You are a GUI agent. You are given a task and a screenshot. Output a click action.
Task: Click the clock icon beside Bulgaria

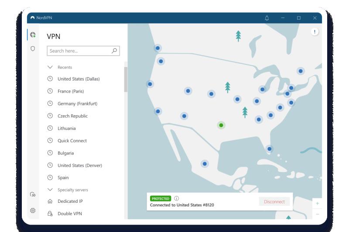pos(50,153)
